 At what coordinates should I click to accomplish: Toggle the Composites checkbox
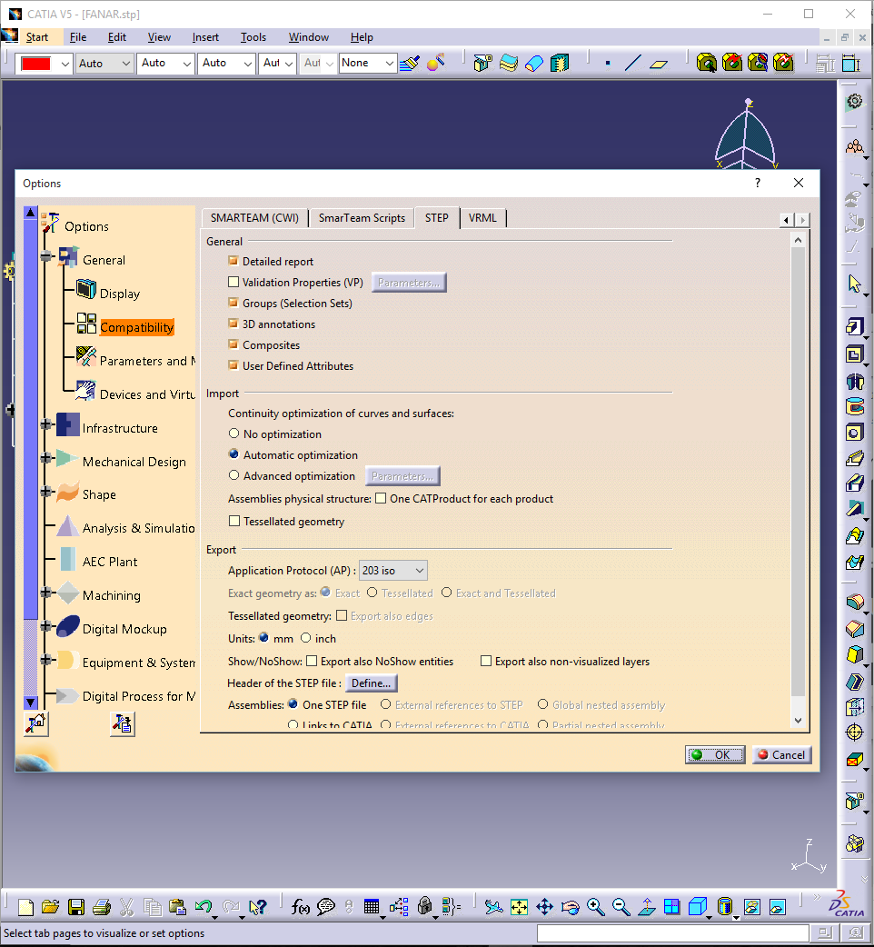(233, 344)
